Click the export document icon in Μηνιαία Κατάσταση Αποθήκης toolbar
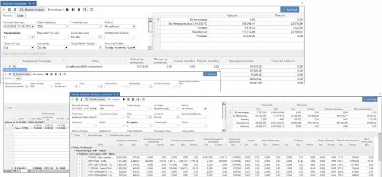This screenshot has width=382, height=177. (x=138, y=99)
